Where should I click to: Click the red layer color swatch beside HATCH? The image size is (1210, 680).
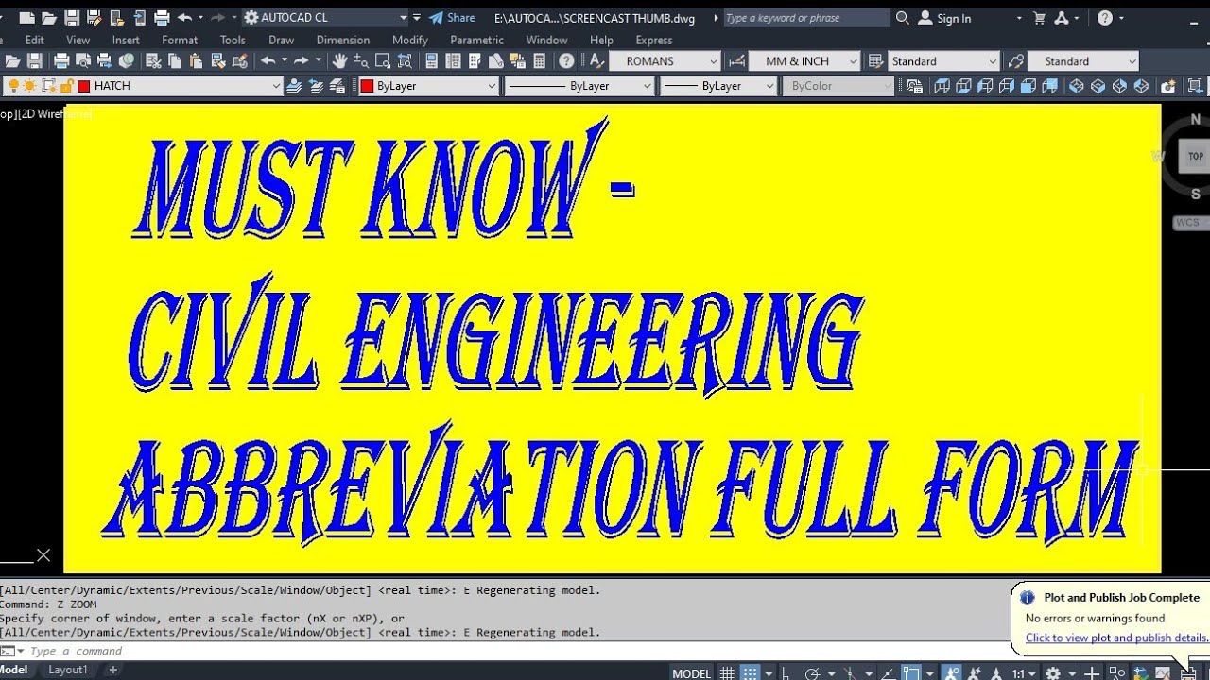(x=83, y=86)
